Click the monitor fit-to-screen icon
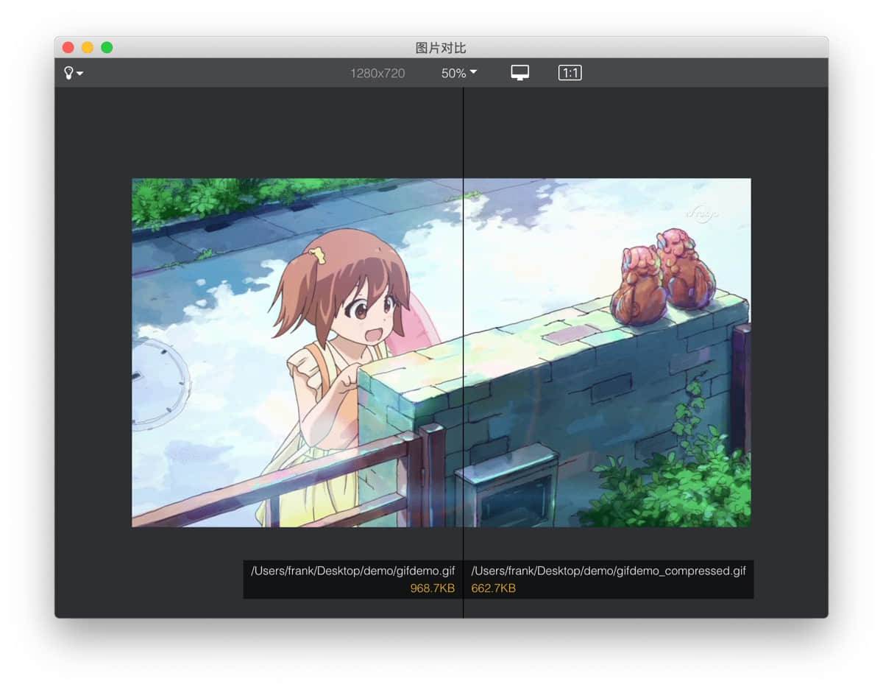 coord(520,72)
